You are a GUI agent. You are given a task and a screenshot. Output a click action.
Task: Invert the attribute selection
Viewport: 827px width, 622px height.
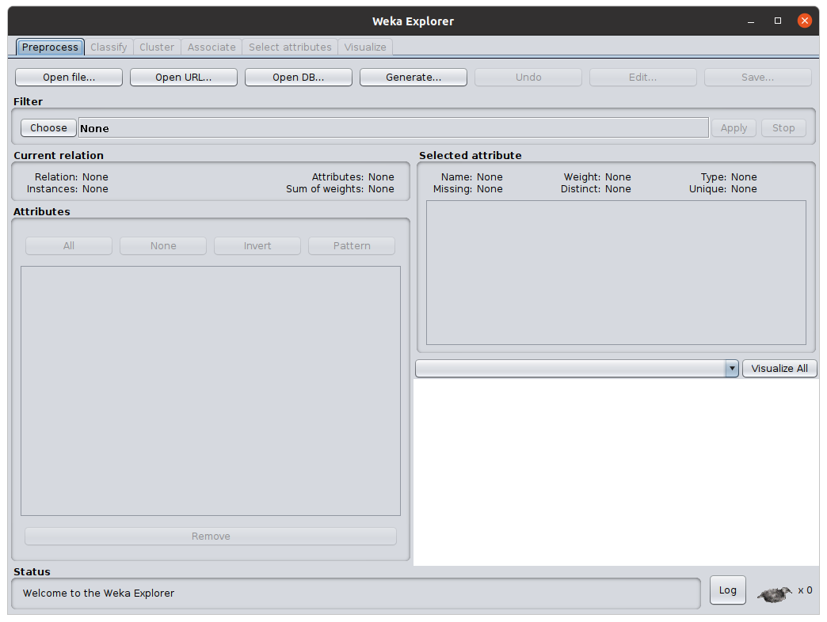coord(257,246)
